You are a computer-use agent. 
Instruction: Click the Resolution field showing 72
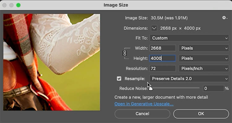[162, 68]
